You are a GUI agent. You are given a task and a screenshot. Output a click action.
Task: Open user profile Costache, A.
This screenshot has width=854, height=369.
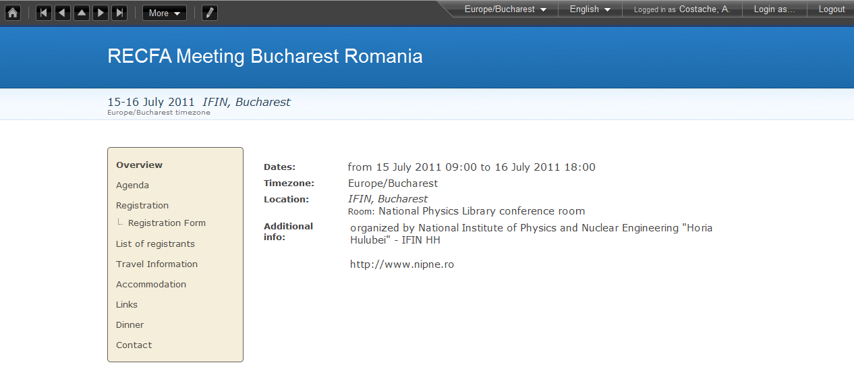click(705, 9)
